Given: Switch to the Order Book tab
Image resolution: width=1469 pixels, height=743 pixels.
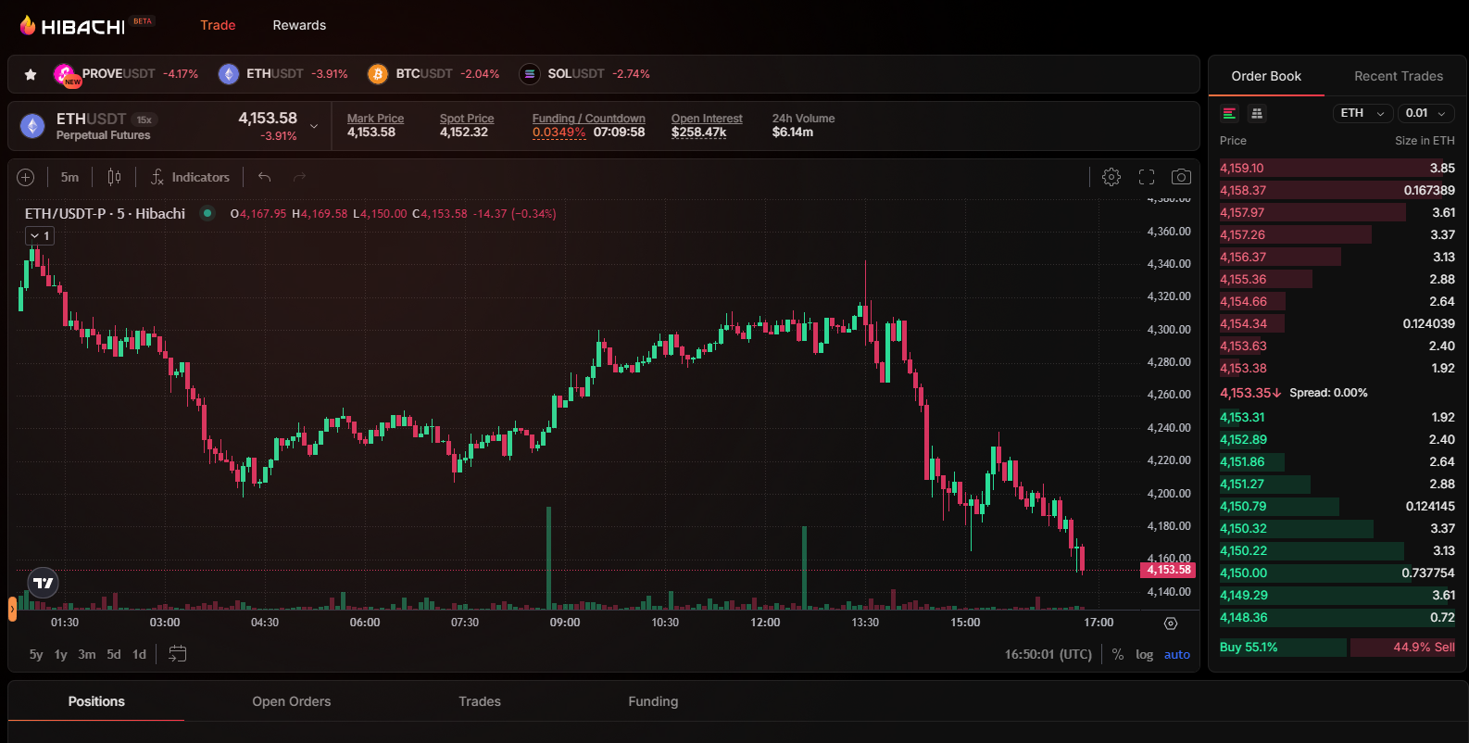Looking at the screenshot, I should coord(1266,76).
